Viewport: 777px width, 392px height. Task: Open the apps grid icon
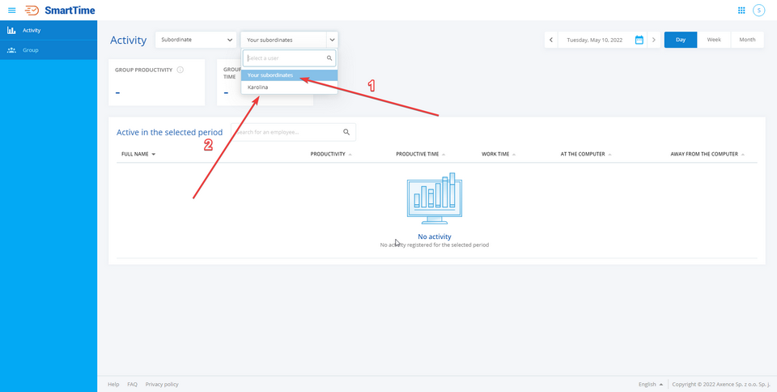pyautogui.click(x=741, y=11)
